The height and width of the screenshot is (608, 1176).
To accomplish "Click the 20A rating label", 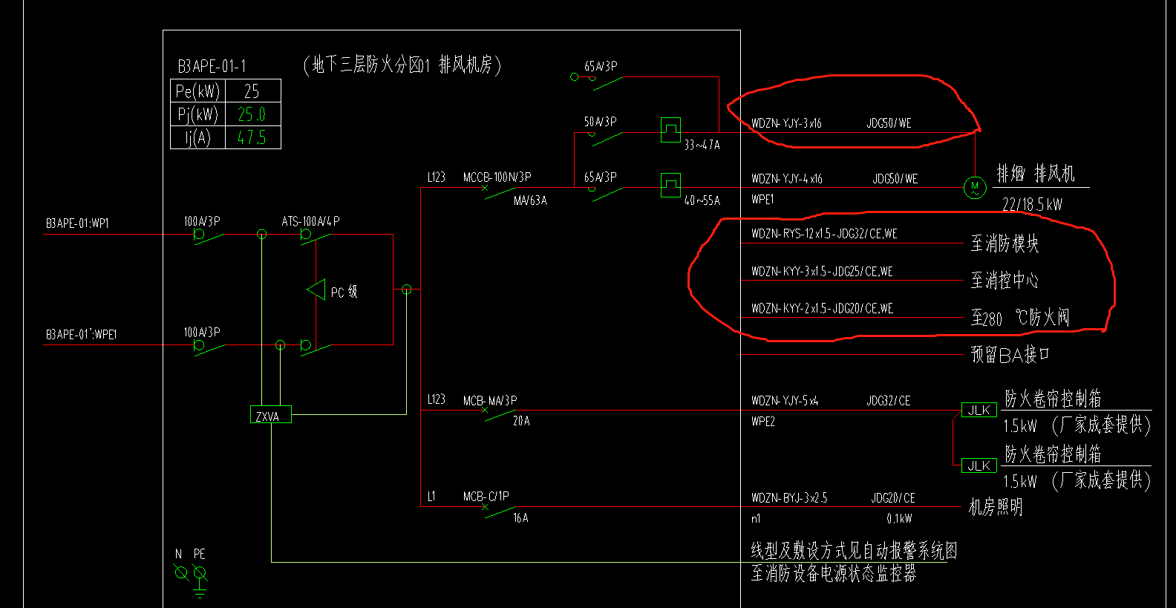I will (521, 421).
